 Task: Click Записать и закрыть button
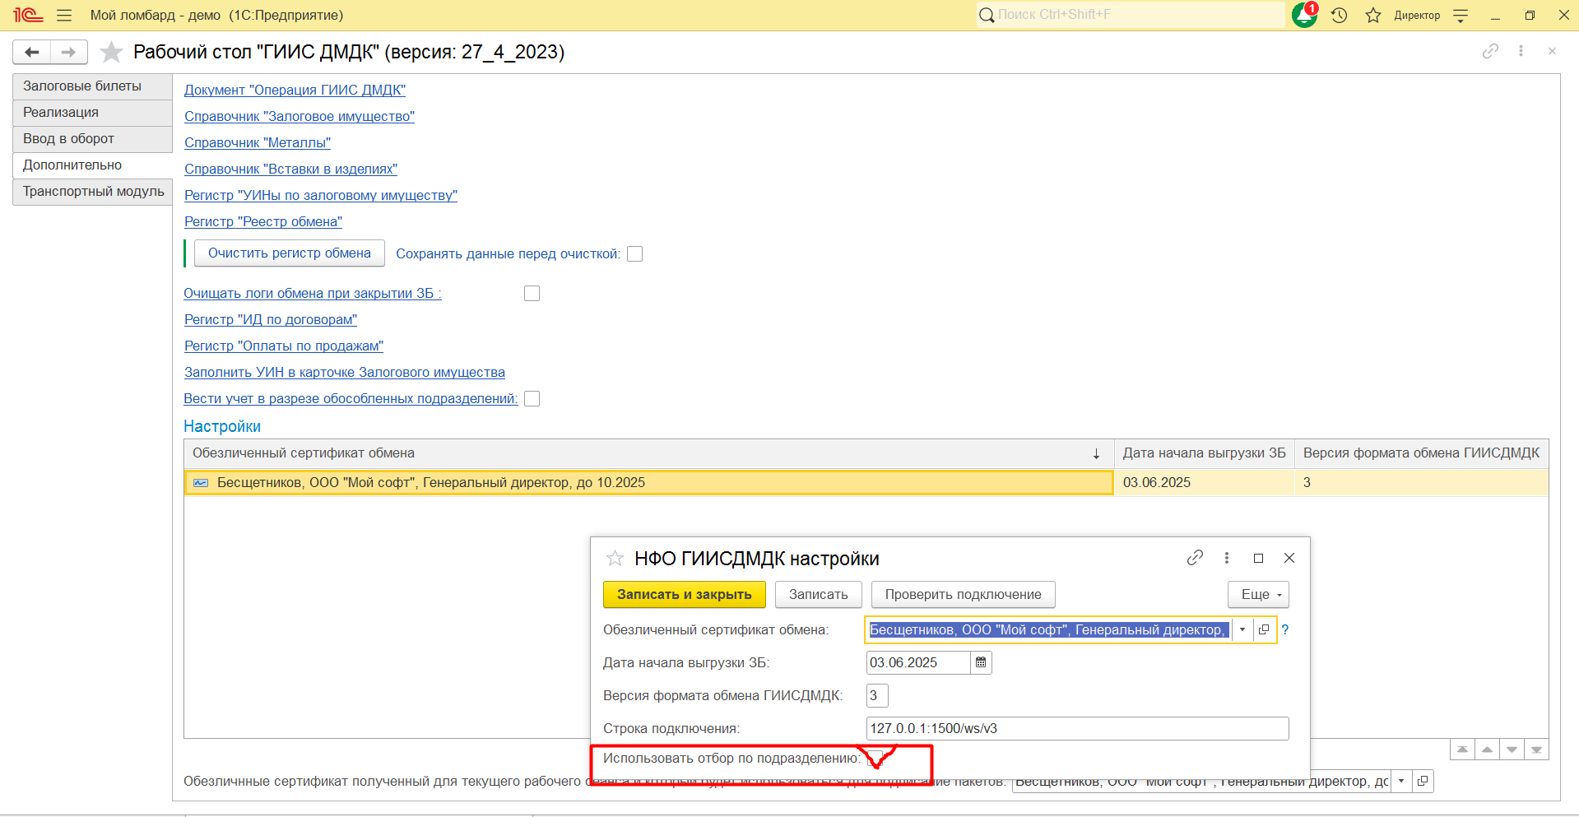pyautogui.click(x=685, y=594)
